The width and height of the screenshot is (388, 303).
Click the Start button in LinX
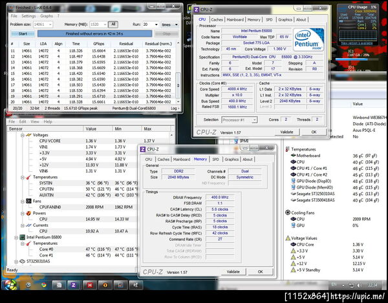click(23, 34)
